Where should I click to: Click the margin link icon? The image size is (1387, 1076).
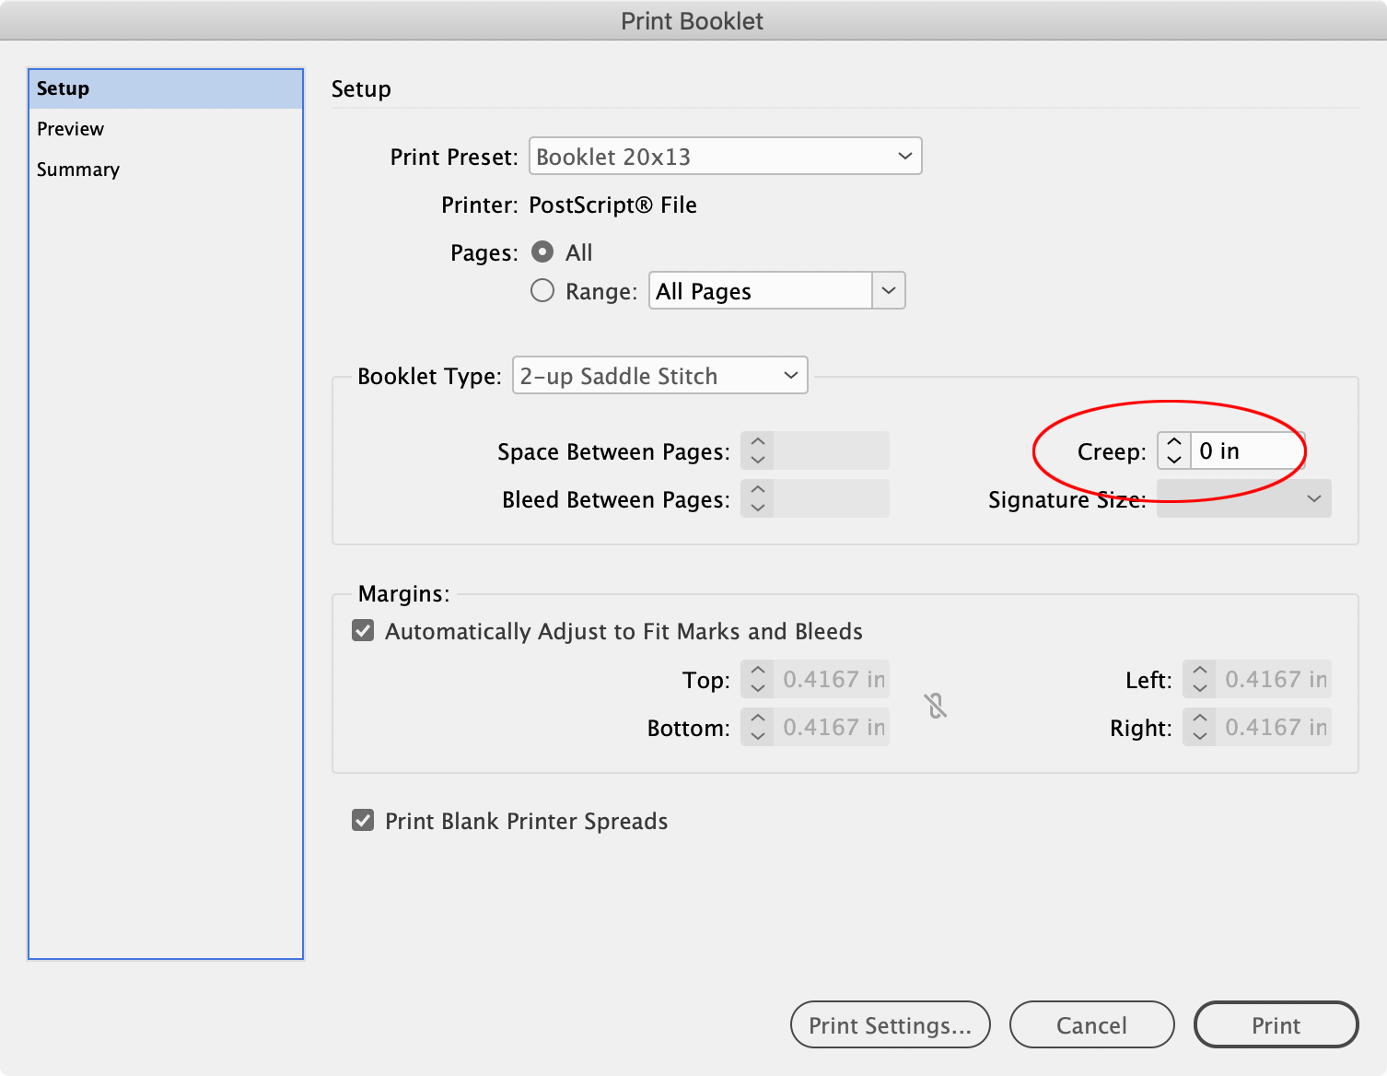[934, 705]
